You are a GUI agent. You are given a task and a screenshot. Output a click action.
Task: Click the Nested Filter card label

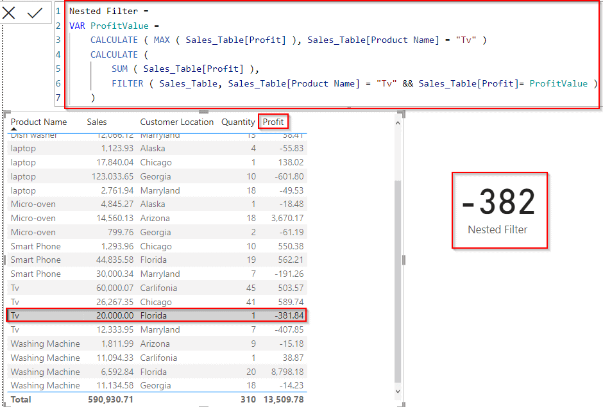click(x=497, y=229)
